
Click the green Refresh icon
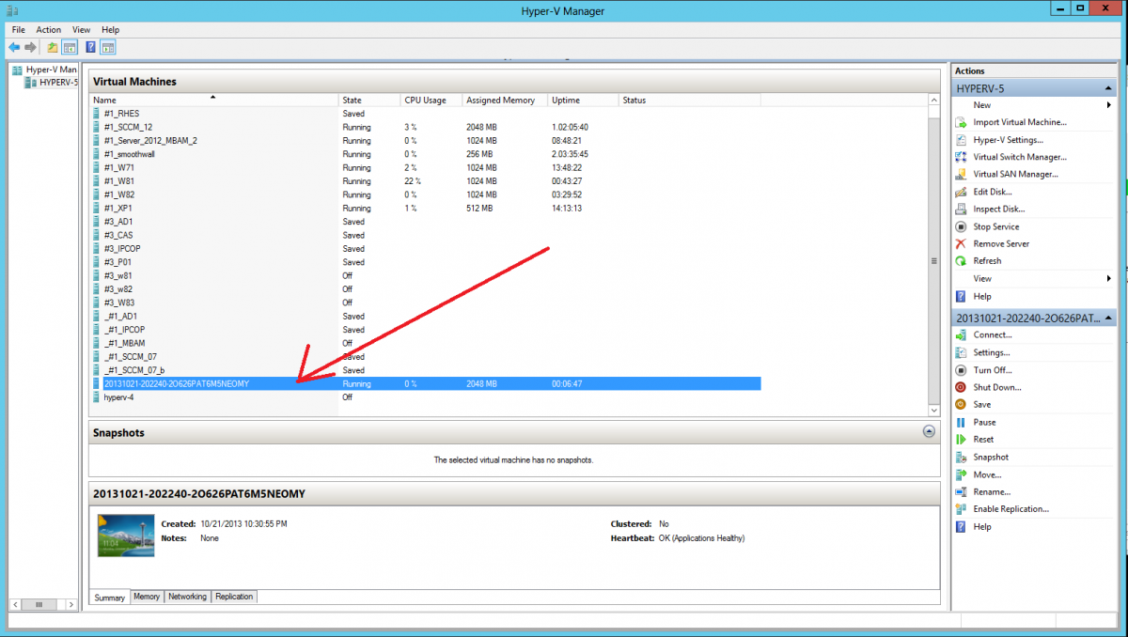[x=961, y=261]
